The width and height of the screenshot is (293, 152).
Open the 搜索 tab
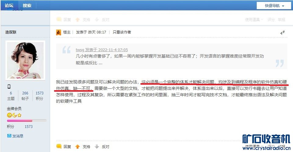pos(27,5)
